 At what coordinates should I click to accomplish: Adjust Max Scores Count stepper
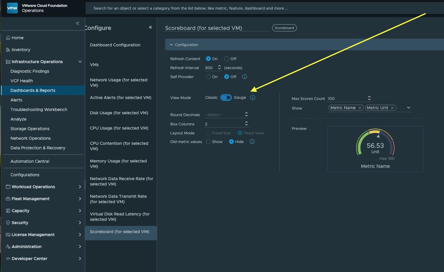369,98
